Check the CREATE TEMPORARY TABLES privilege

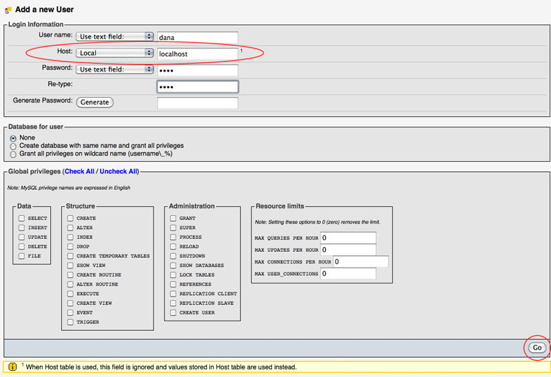pos(70,256)
